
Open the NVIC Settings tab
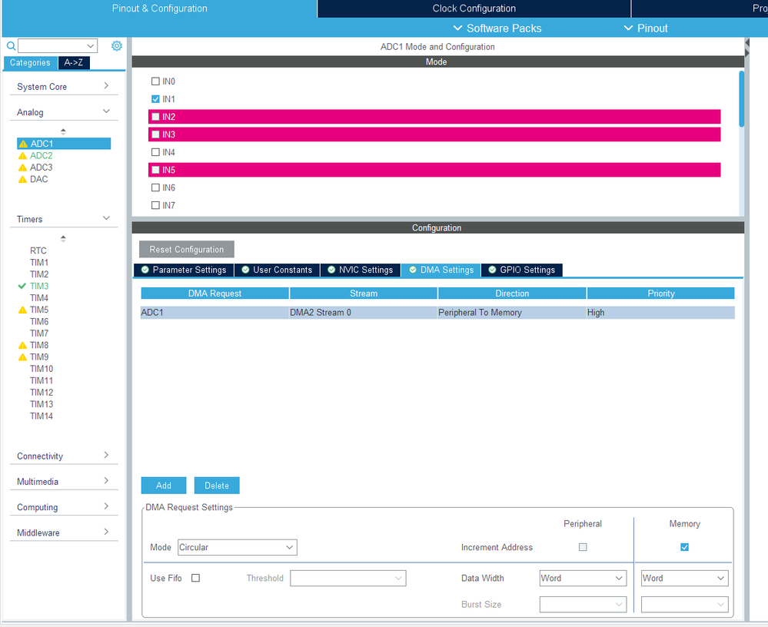click(360, 270)
